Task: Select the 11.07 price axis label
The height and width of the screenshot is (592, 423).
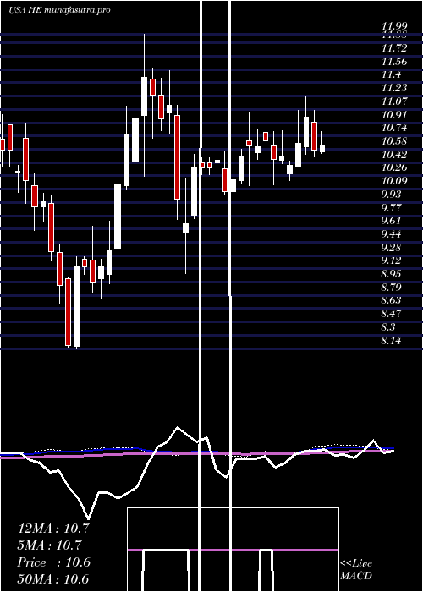Action: point(394,101)
